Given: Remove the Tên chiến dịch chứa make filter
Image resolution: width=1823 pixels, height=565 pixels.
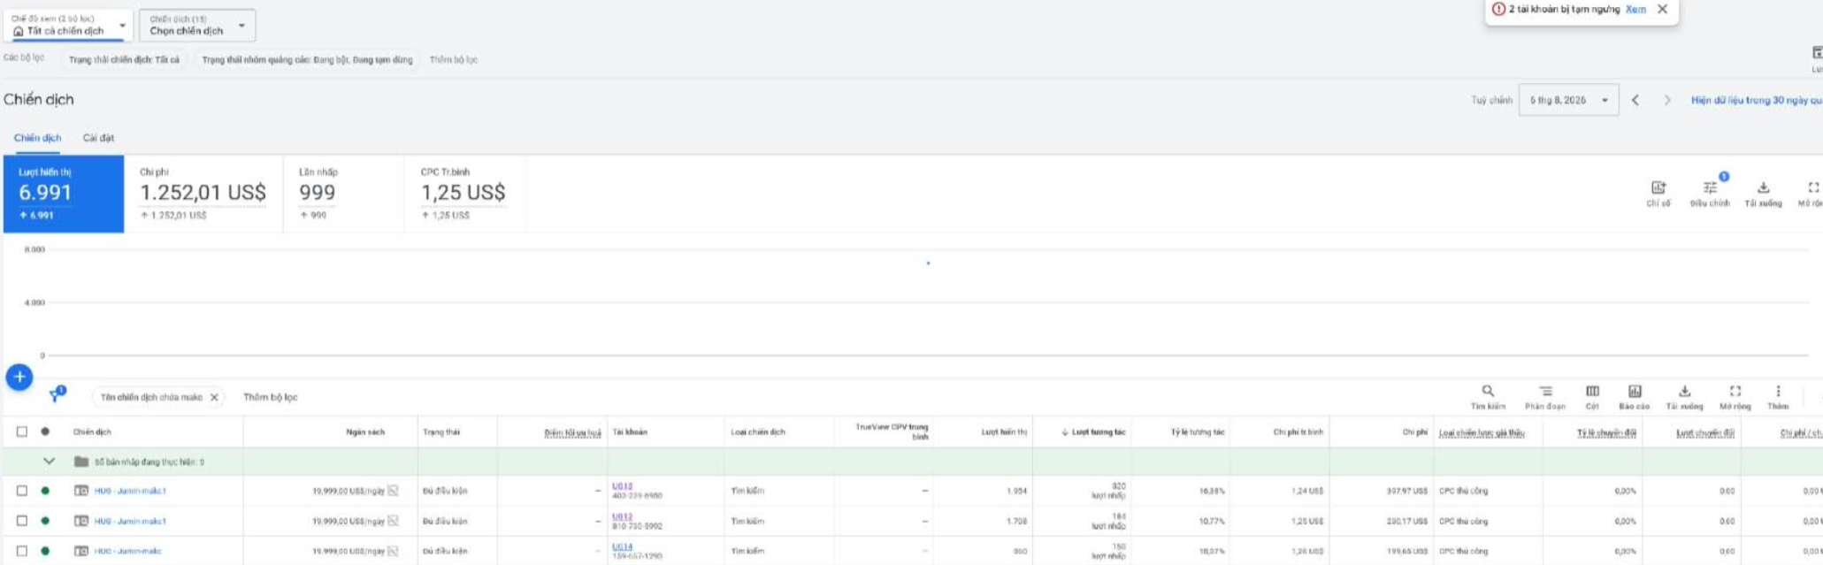Looking at the screenshot, I should point(214,397).
